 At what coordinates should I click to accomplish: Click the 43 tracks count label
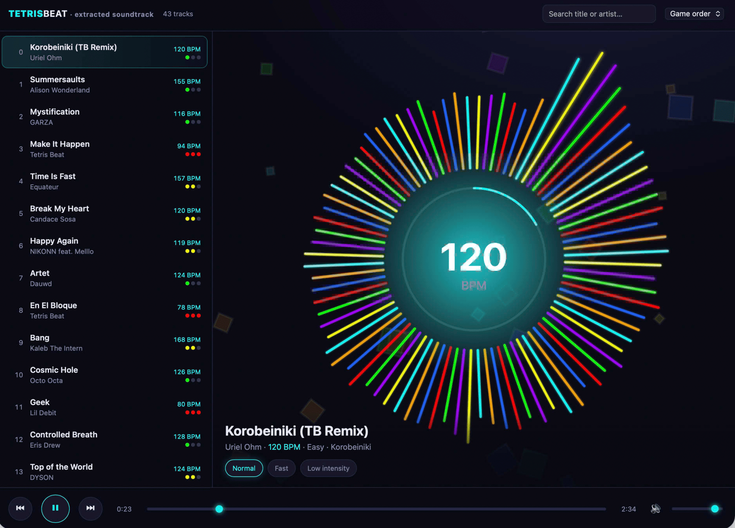(178, 14)
